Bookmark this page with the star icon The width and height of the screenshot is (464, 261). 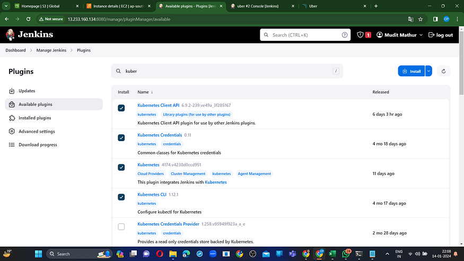point(421,19)
